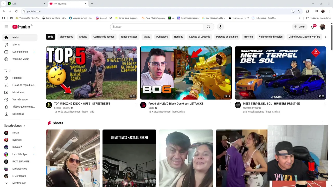This screenshot has width=333, height=187.
Task: Open the notifications bell
Action: pyautogui.click(x=313, y=27)
